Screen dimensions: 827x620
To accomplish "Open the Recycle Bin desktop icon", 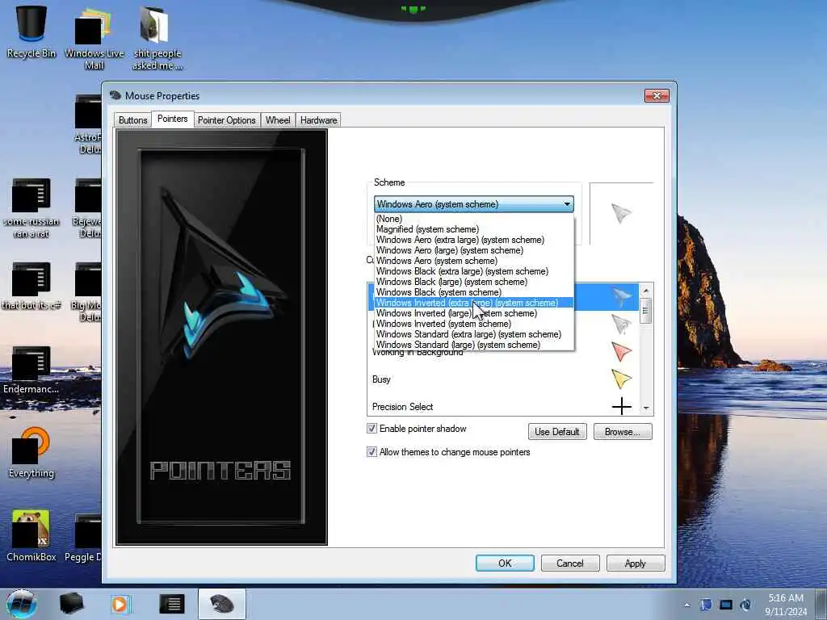I will pyautogui.click(x=31, y=31).
